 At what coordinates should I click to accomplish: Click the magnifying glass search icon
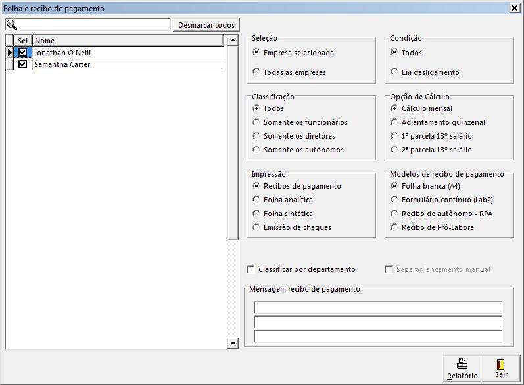tap(11, 25)
